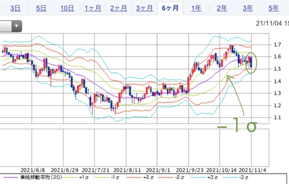Show the 1ヶ月 chart range
This screenshot has width=289, height=184.
pyautogui.click(x=93, y=8)
